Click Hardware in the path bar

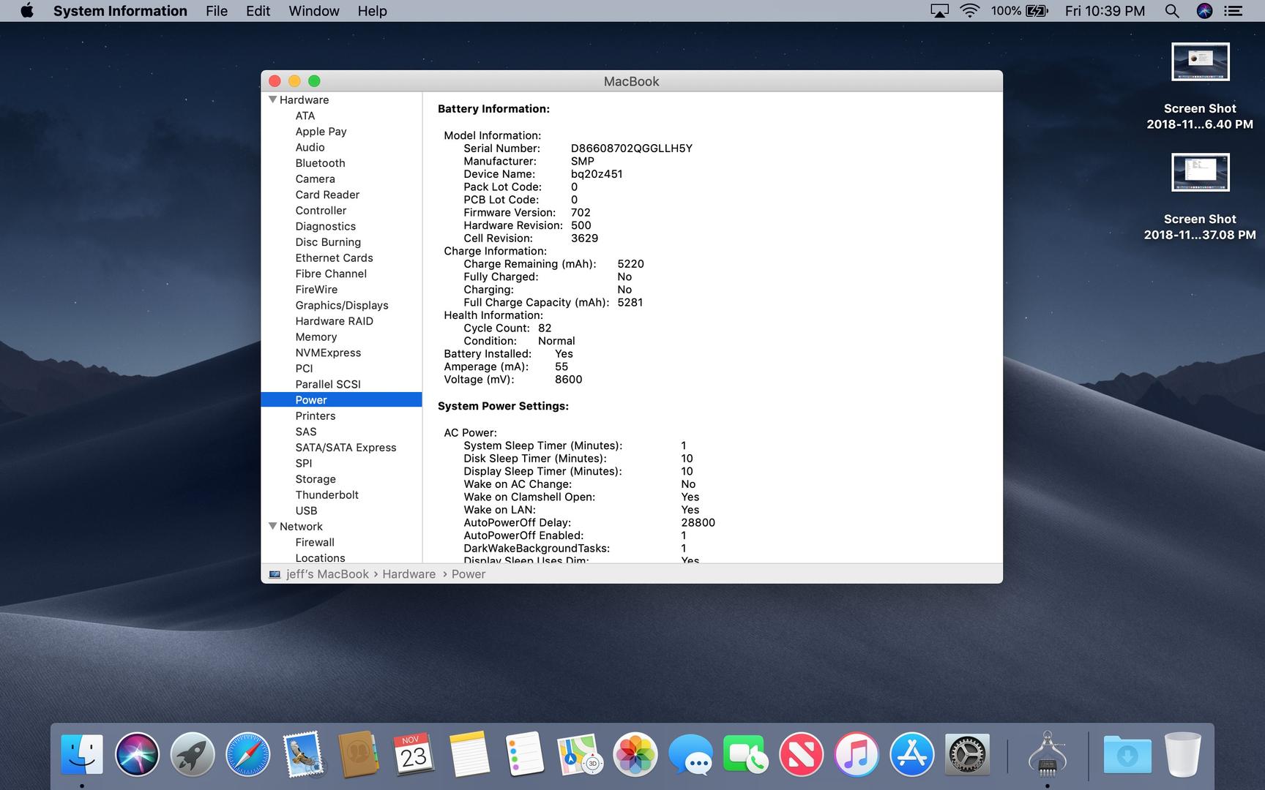[x=408, y=574]
